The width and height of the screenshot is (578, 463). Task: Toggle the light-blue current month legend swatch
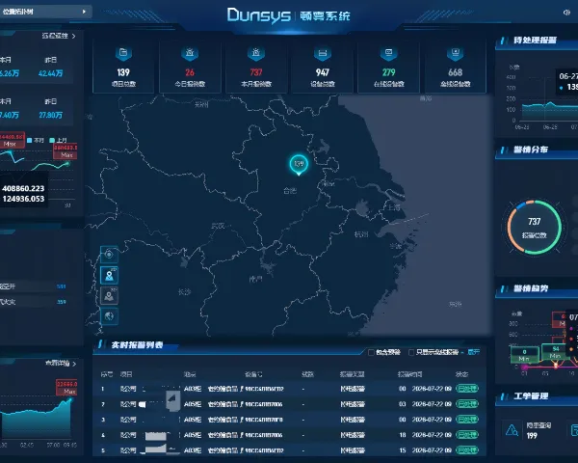30,140
